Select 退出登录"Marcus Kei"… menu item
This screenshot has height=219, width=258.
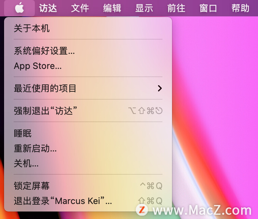(88, 201)
